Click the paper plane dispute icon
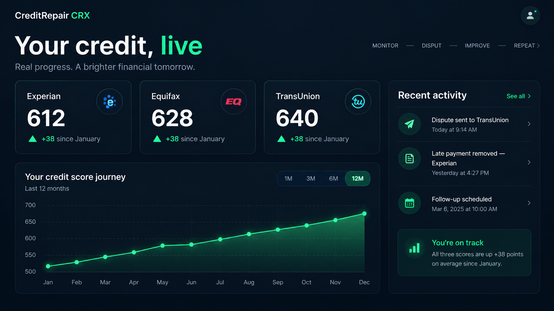The image size is (554, 311). pyautogui.click(x=409, y=124)
